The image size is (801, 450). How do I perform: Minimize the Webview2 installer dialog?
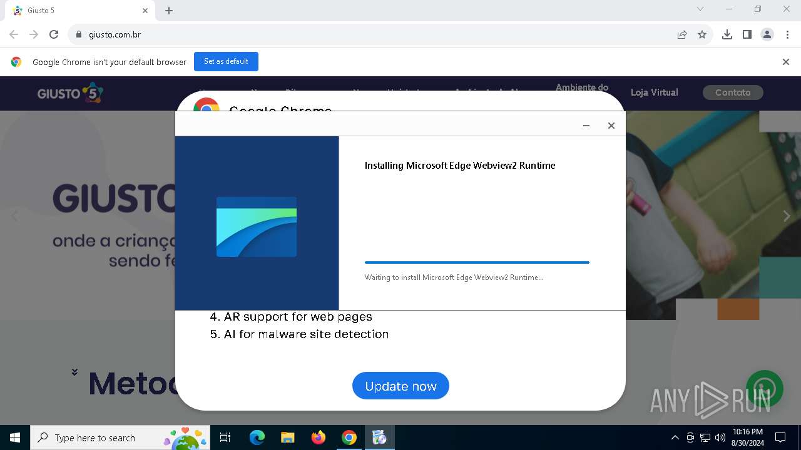click(x=586, y=126)
